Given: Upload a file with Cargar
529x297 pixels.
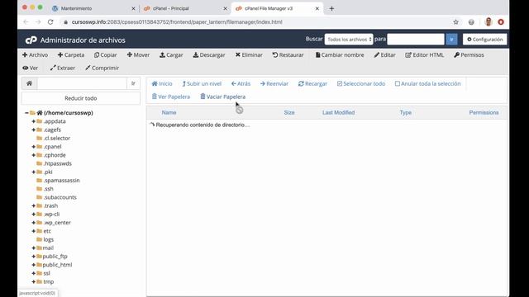Looking at the screenshot, I should (171, 55).
